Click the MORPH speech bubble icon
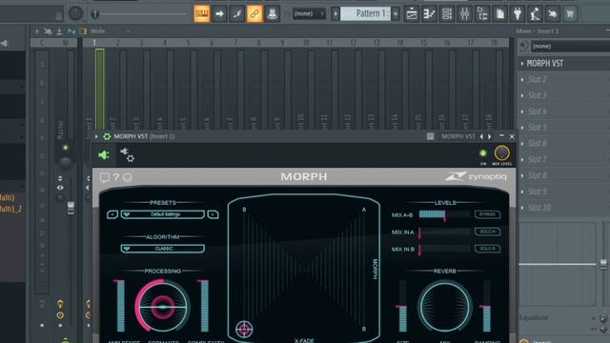Image resolution: width=610 pixels, height=343 pixels. pos(105,178)
